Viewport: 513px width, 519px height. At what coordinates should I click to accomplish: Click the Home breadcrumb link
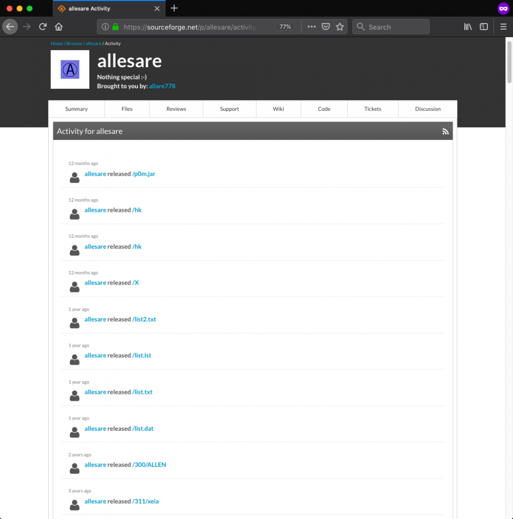(x=57, y=44)
